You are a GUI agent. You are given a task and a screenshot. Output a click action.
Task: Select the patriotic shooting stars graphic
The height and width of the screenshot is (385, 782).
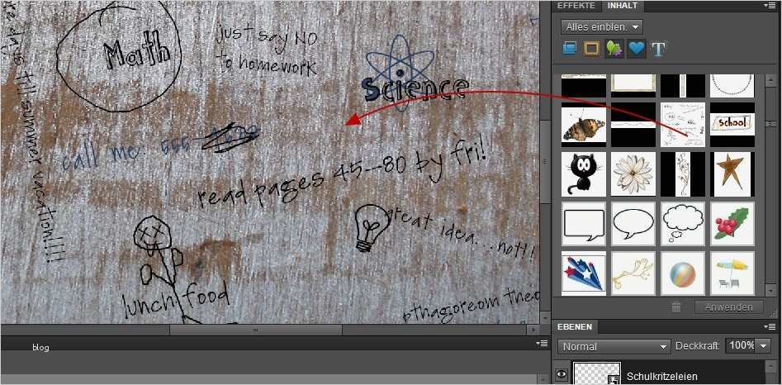584,273
